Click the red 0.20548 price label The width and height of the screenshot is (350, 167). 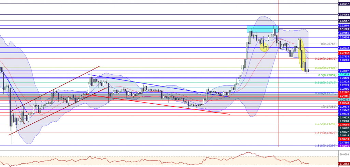coord(344,103)
